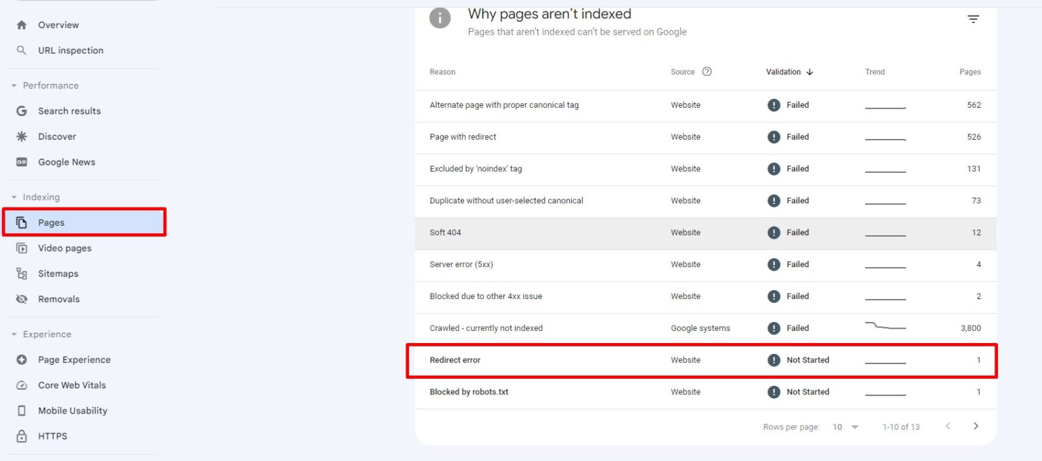The height and width of the screenshot is (461, 1042).
Task: Select the HTTPS lock icon
Action: (x=21, y=436)
